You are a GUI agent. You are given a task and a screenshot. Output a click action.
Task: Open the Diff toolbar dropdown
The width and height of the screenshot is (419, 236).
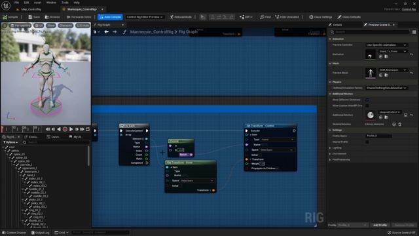(x=246, y=17)
